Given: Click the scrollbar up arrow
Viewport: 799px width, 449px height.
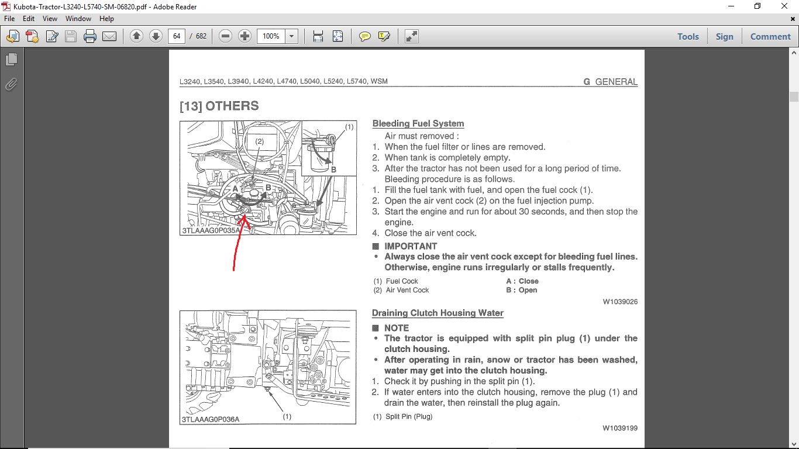Looking at the screenshot, I should pyautogui.click(x=794, y=54).
